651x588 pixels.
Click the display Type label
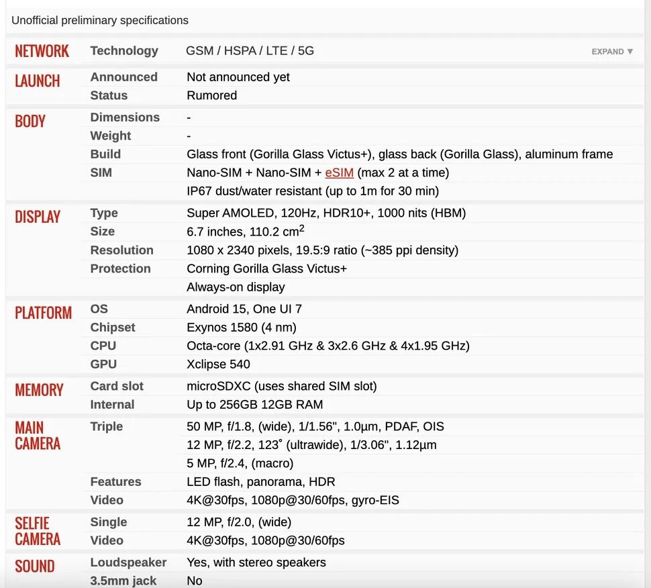coord(104,213)
